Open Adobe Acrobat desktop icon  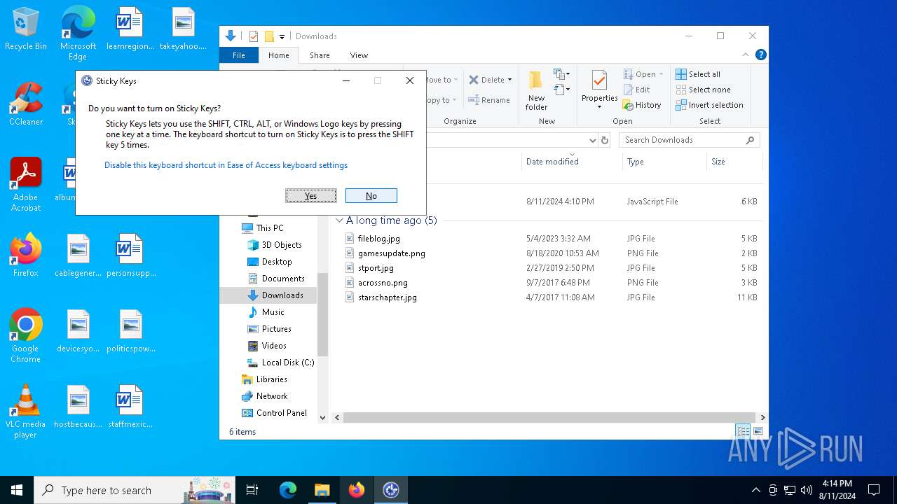(x=26, y=185)
